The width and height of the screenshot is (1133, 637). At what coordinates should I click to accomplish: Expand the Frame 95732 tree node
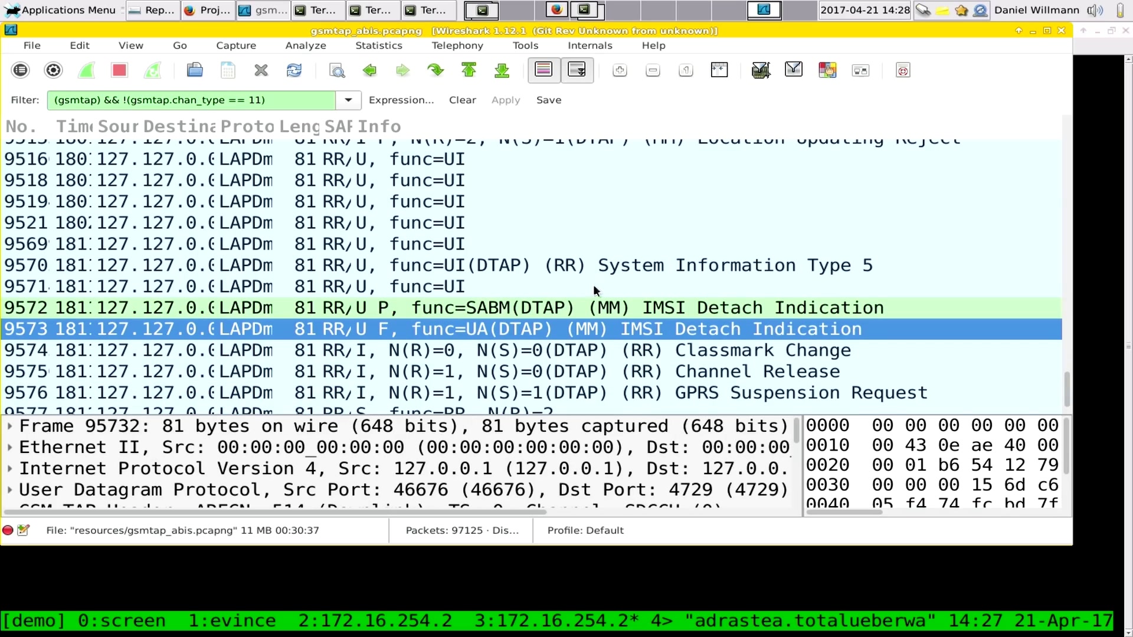9,426
